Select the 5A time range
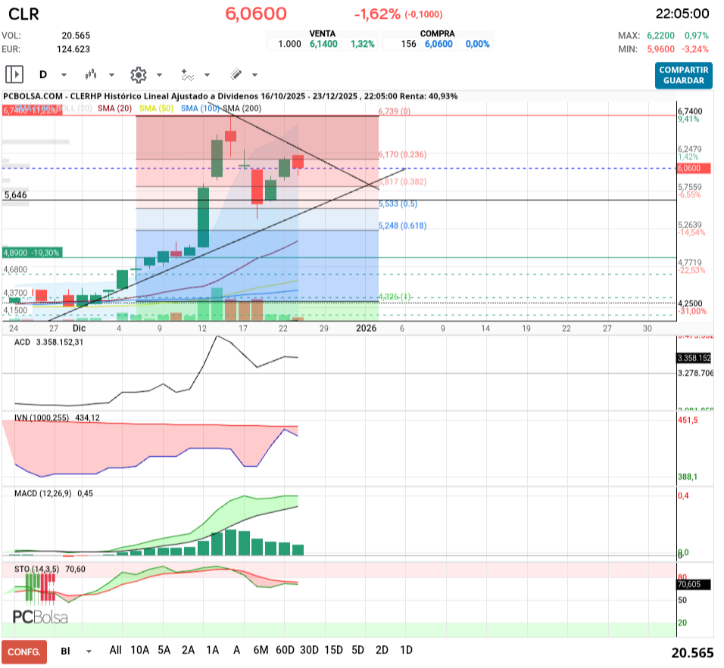The image size is (724, 668). (x=164, y=650)
